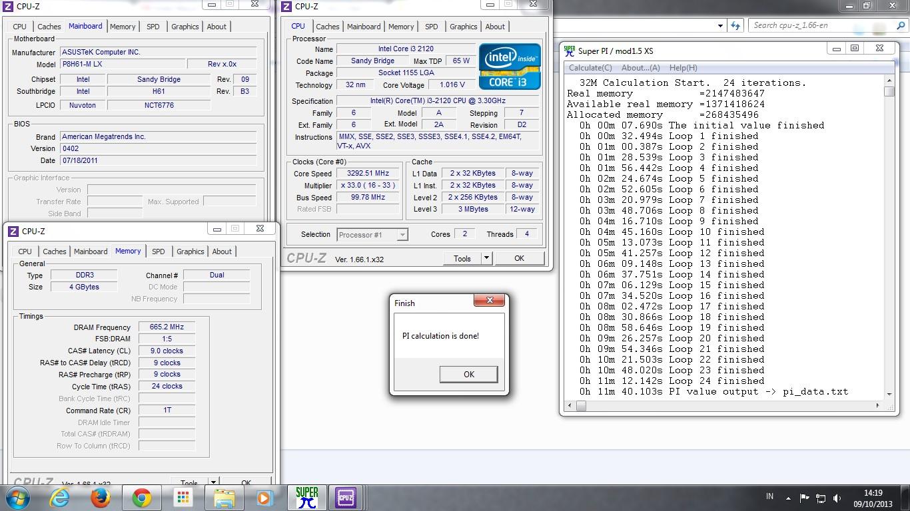Viewport: 910px width, 511px height.
Task: Open network status icon in tray
Action: point(821,498)
